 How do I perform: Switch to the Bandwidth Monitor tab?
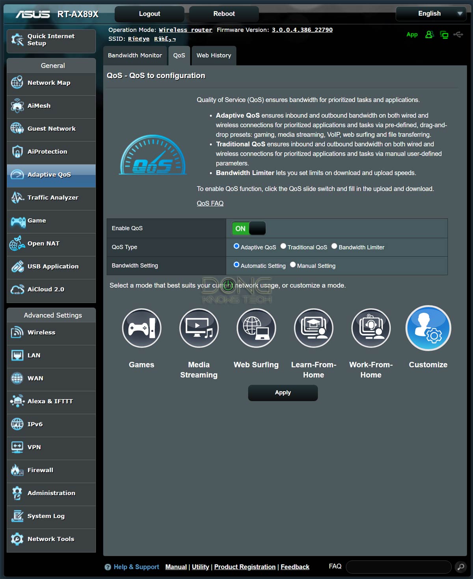tap(135, 56)
